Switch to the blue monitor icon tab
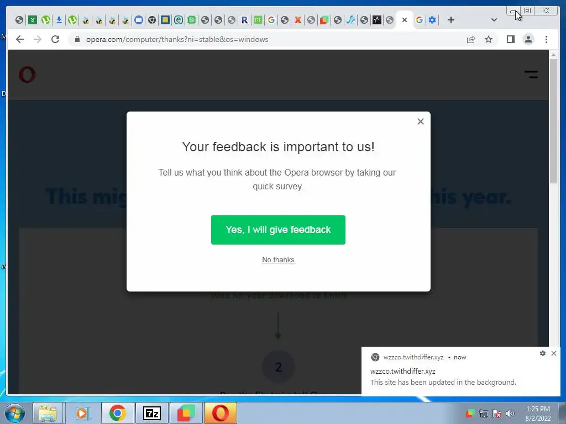The width and height of the screenshot is (566, 424). point(139,20)
